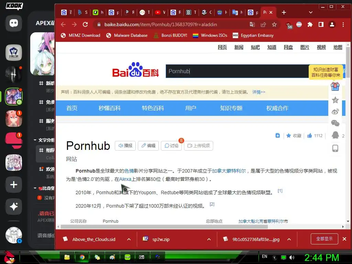Select the 秒懂百科 navigation tab
The height and width of the screenshot is (264, 352).
(110, 108)
